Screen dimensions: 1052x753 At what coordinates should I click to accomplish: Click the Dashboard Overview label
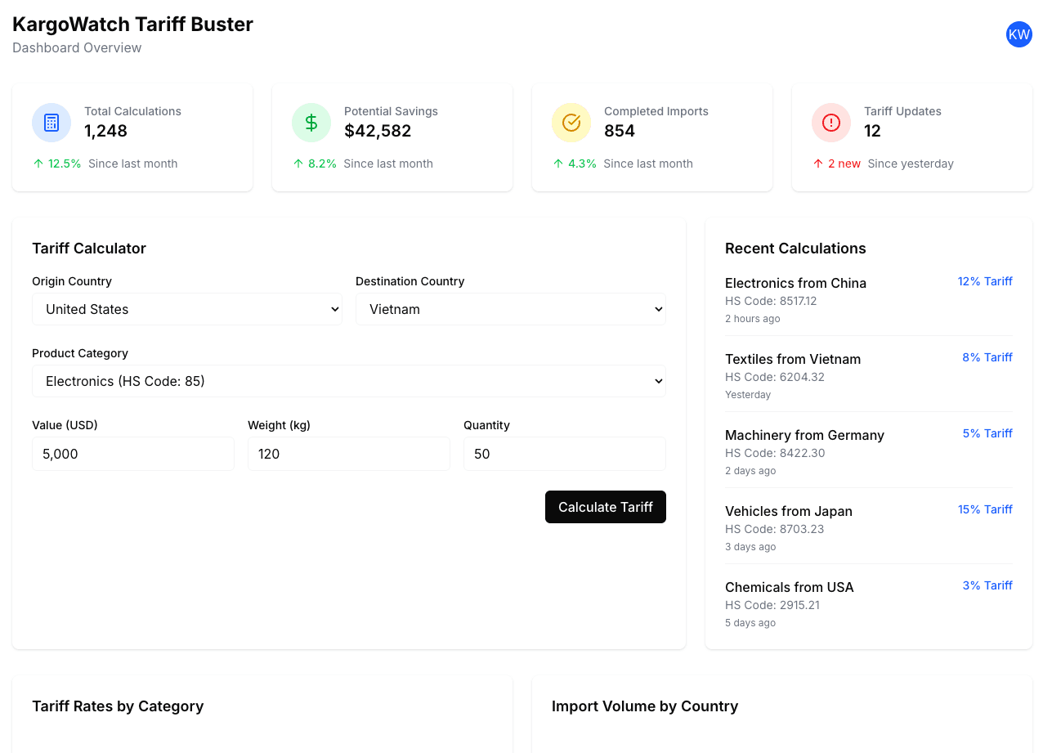77,47
